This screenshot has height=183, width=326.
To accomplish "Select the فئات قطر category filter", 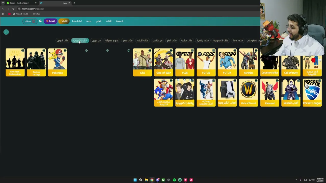I will coord(172,40).
